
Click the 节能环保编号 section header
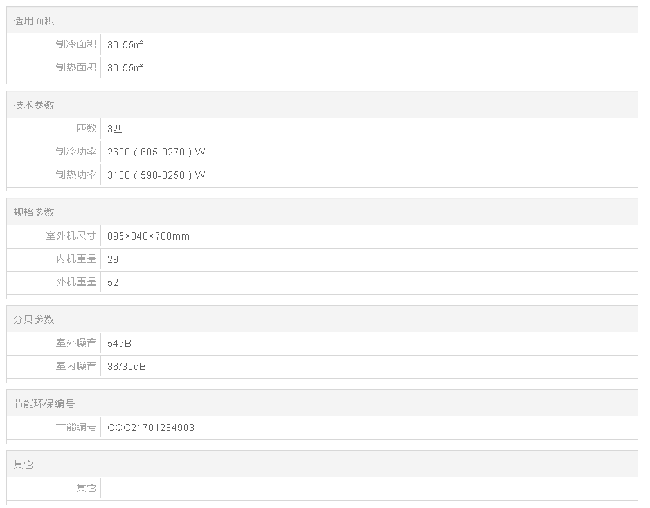pyautogui.click(x=44, y=403)
